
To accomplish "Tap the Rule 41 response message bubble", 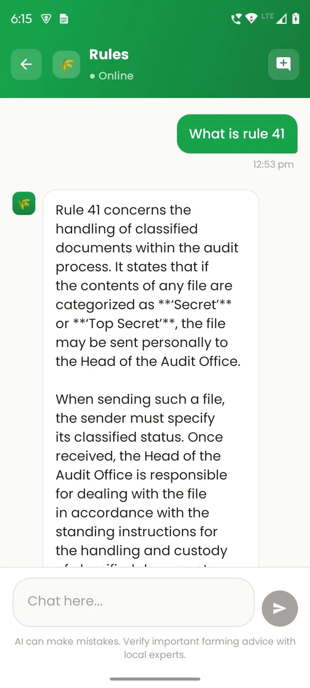I will pos(151,378).
